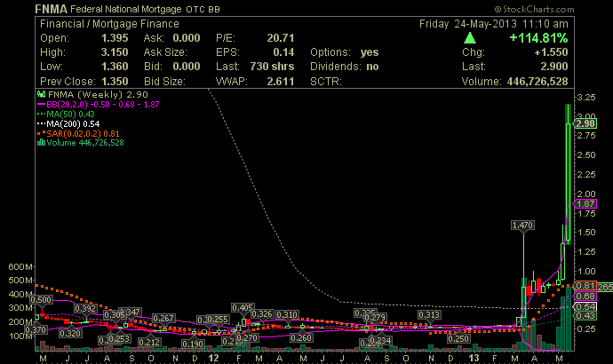Click the green up-arrow change indicator
This screenshot has width=613, height=364.
470,38
